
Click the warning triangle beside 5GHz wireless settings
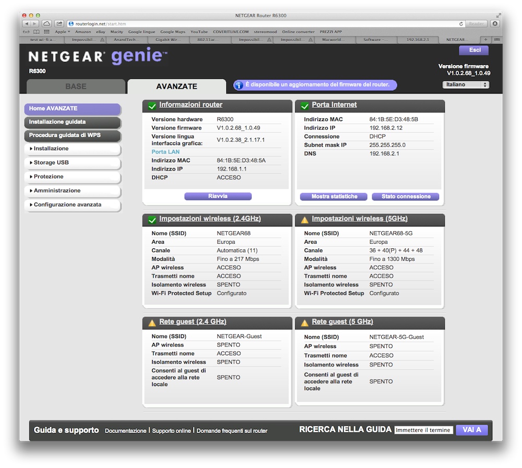click(x=305, y=220)
